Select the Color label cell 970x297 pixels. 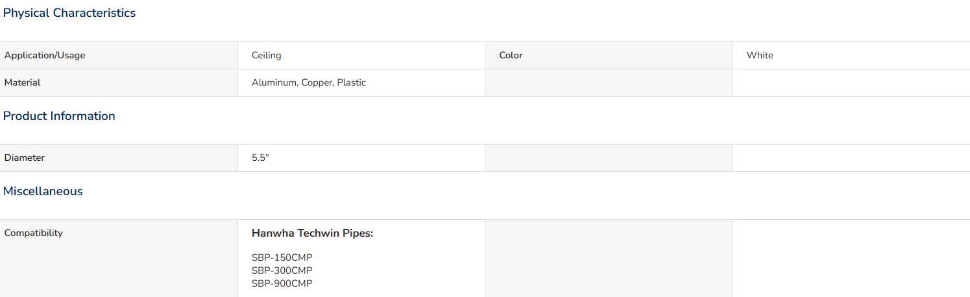point(609,55)
